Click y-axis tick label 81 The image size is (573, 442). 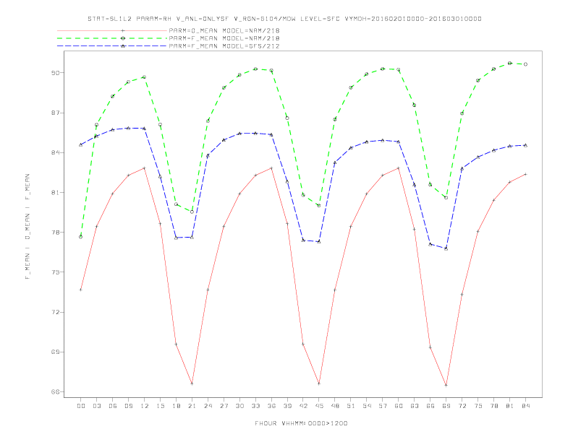[x=55, y=193]
